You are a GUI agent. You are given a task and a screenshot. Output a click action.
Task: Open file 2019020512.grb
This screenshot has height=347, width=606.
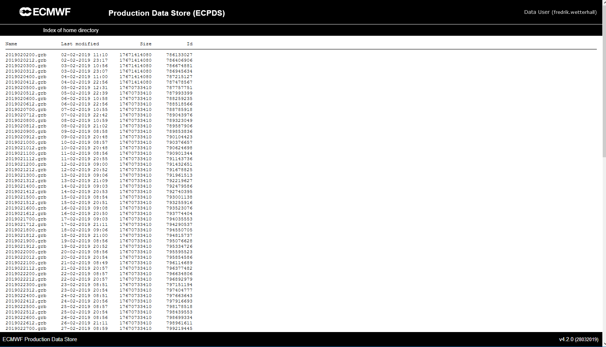pyautogui.click(x=26, y=93)
